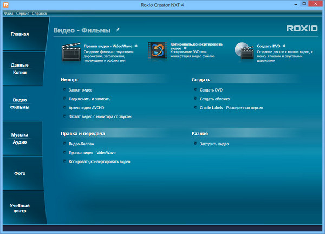Open the Файл menu
Viewport: 325px width, 234px height.
click(x=9, y=12)
